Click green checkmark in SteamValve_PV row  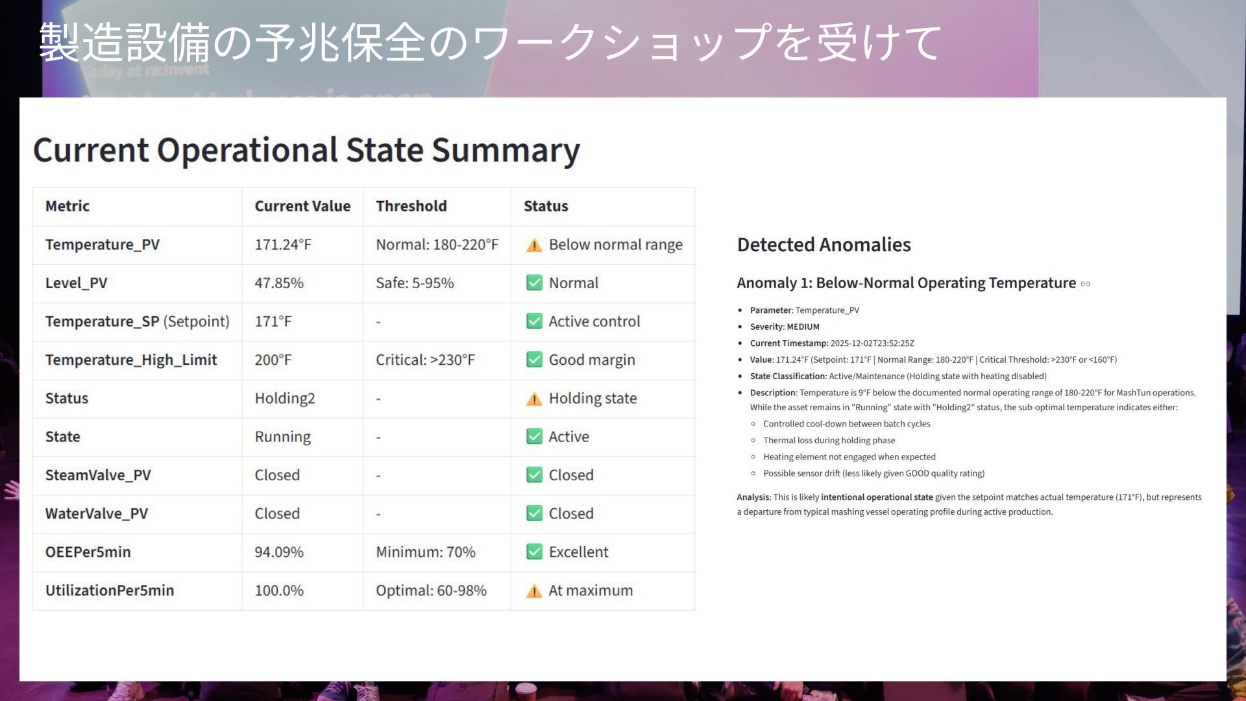coord(534,475)
